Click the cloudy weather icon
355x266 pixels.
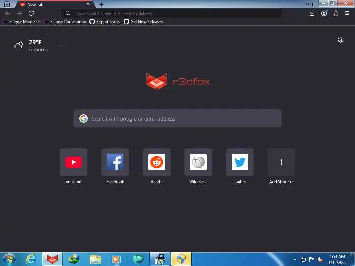[x=19, y=45]
